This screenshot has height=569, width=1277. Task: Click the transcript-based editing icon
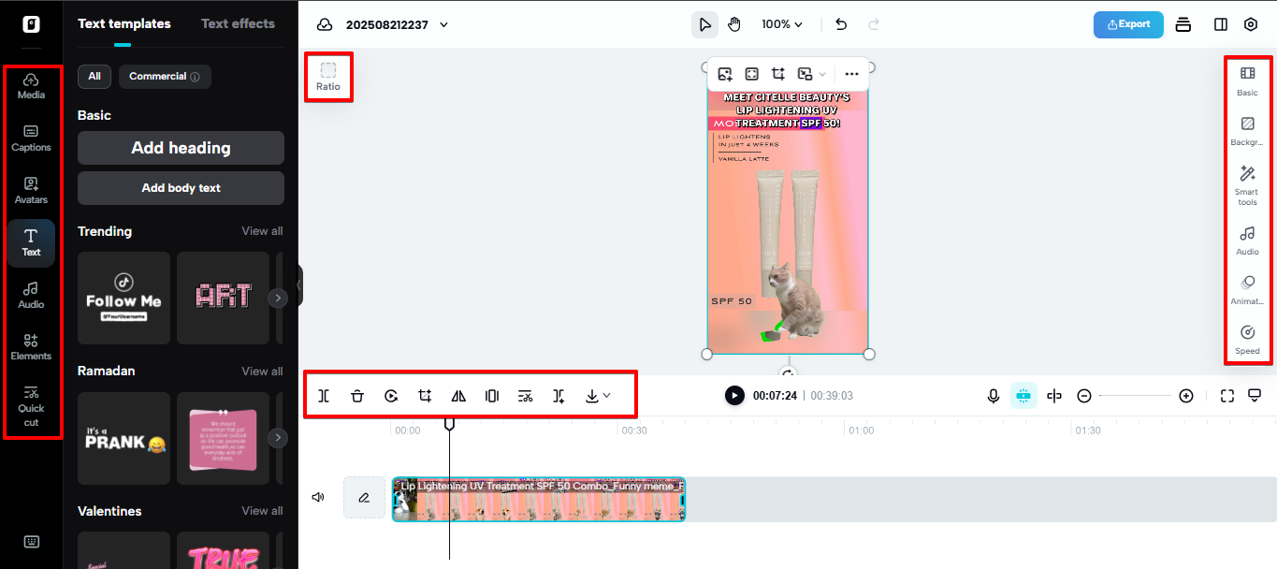(526, 396)
